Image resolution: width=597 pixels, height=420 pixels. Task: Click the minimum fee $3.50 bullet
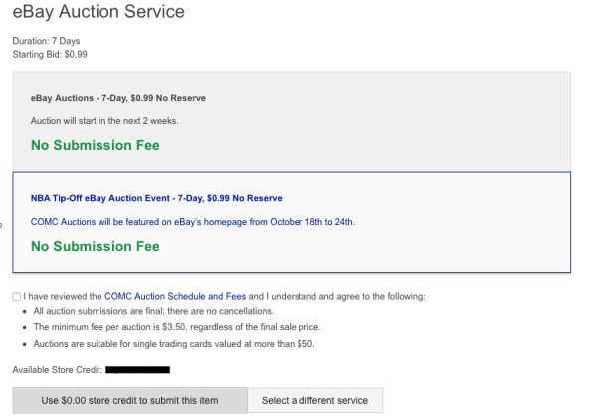click(x=176, y=326)
